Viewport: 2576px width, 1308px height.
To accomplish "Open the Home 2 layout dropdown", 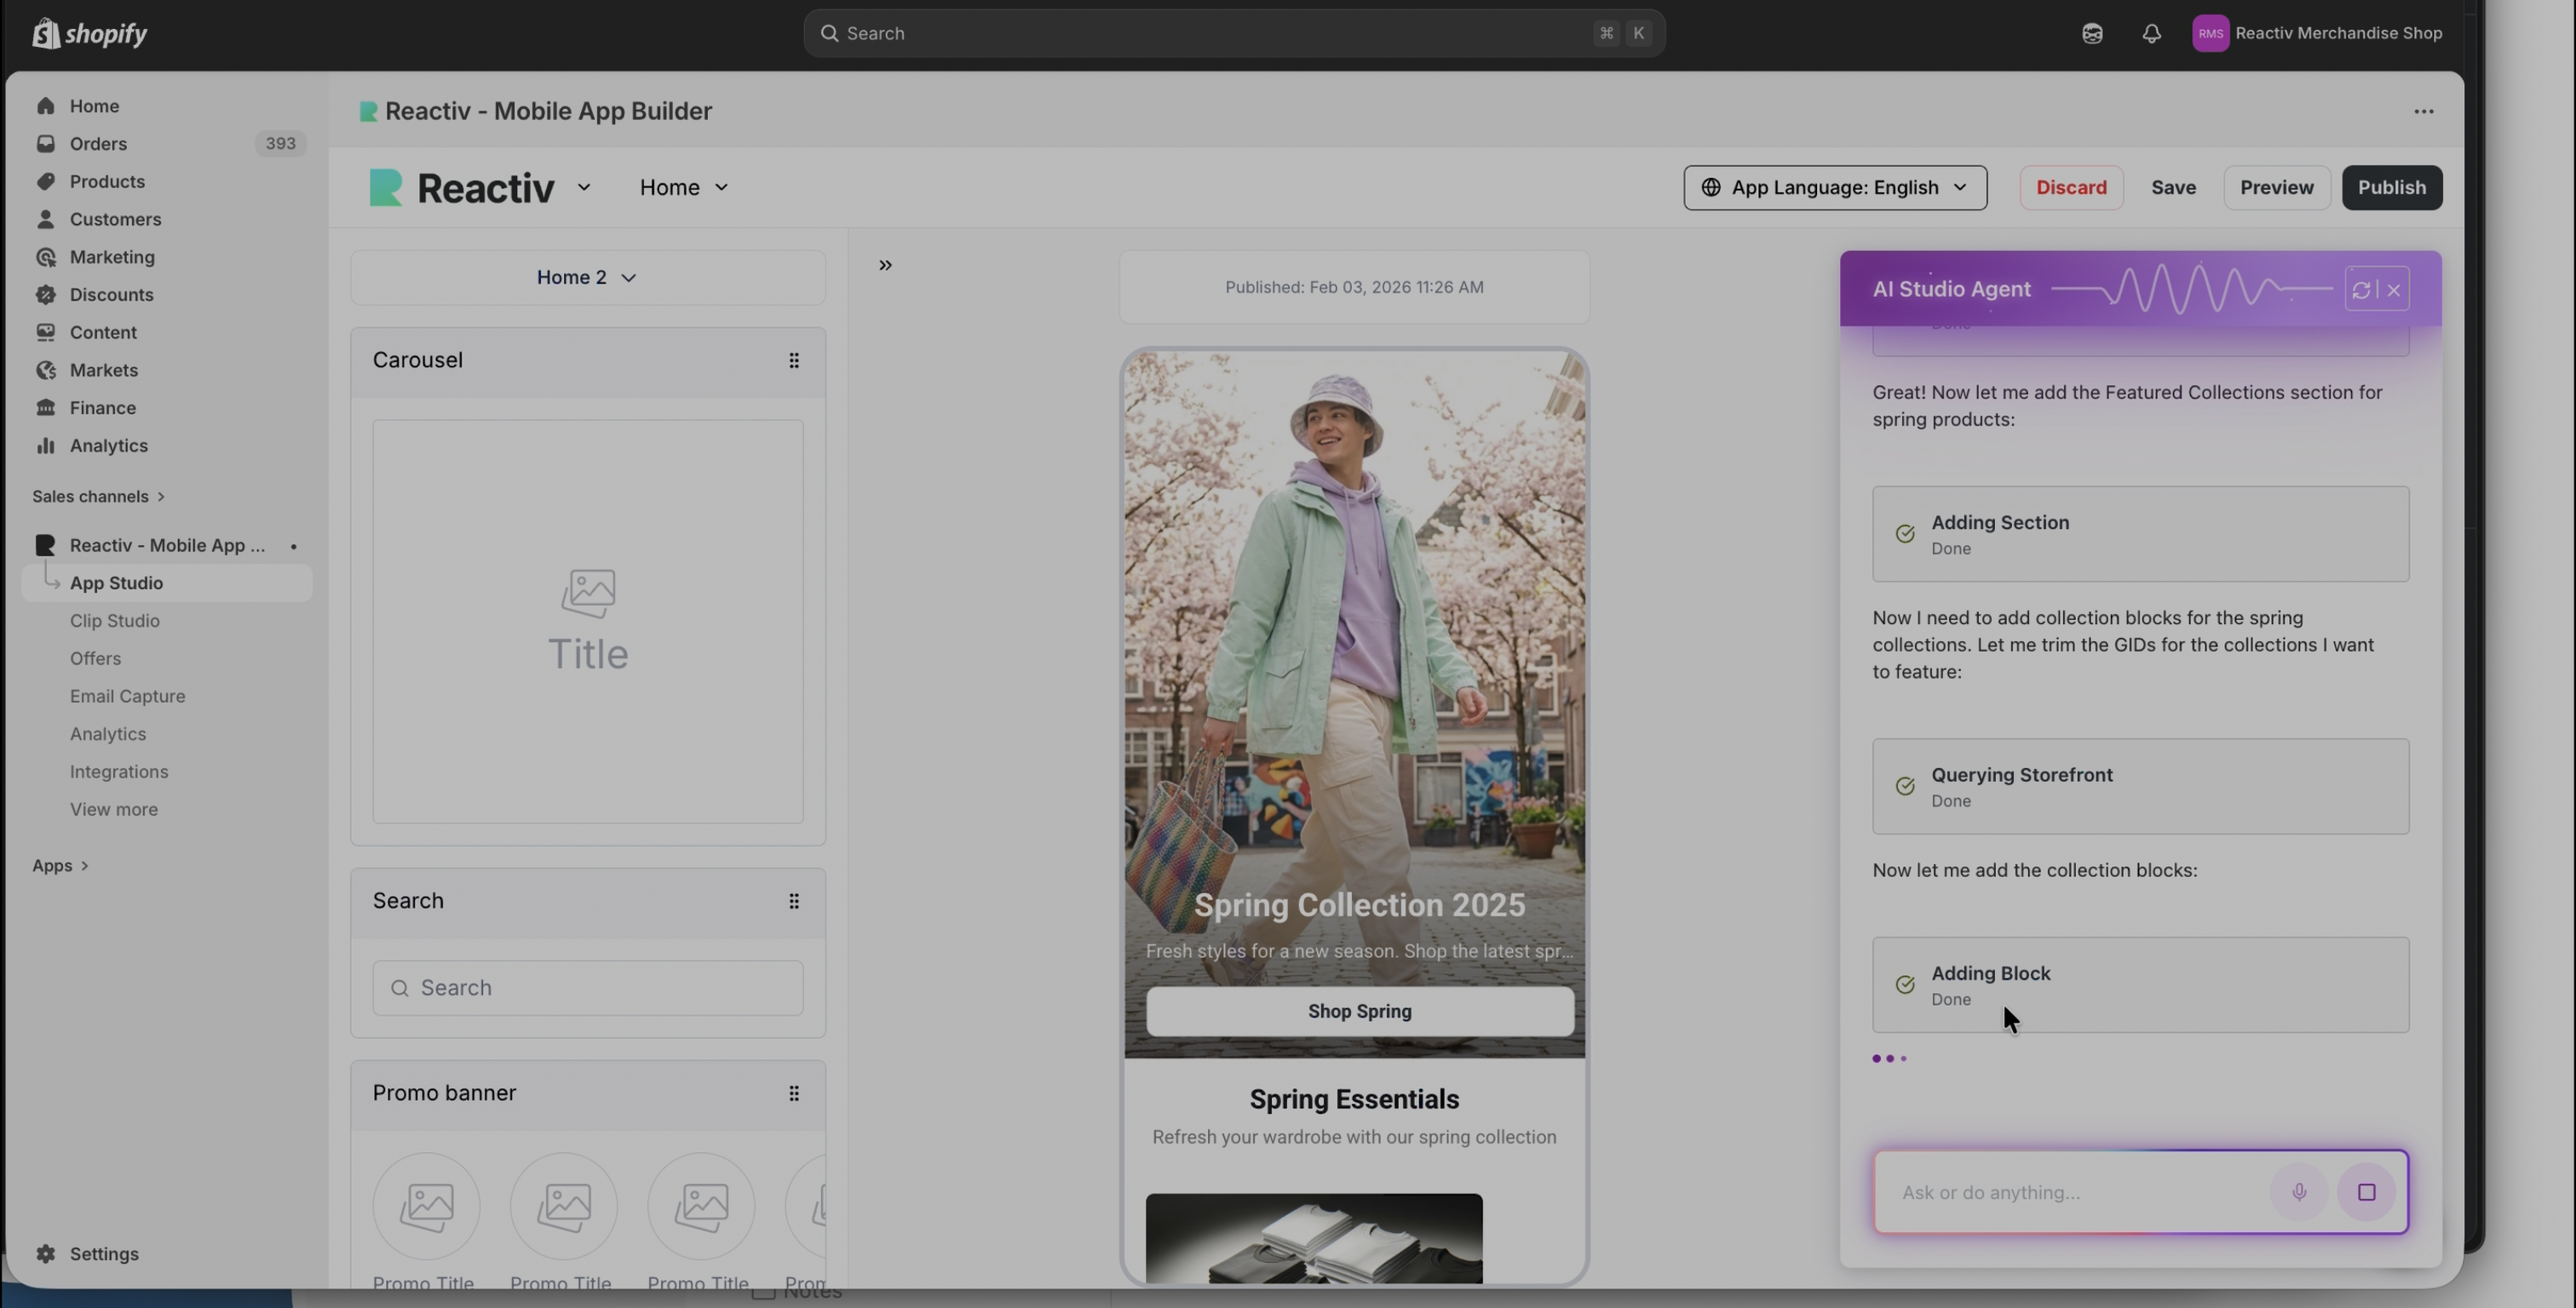I will point(587,278).
